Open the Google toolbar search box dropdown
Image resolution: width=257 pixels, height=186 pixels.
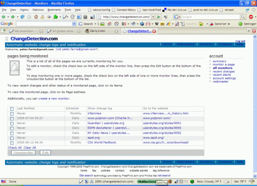click(74, 24)
